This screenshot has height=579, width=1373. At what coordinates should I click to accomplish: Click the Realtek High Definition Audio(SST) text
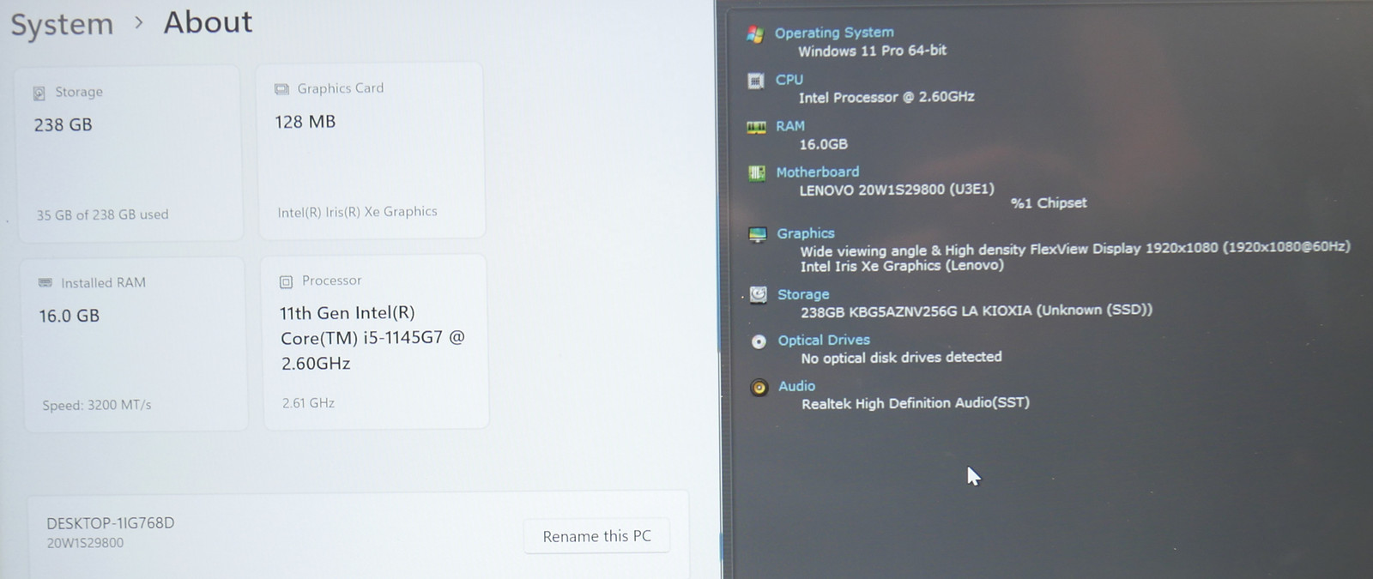916,403
